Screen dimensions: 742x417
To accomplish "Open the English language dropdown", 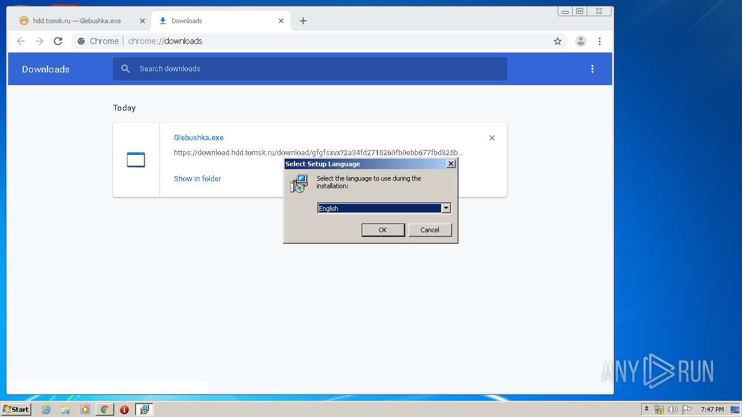I will 384,209.
